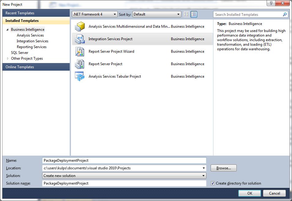Open the Sort by Default dropdown

point(157,14)
